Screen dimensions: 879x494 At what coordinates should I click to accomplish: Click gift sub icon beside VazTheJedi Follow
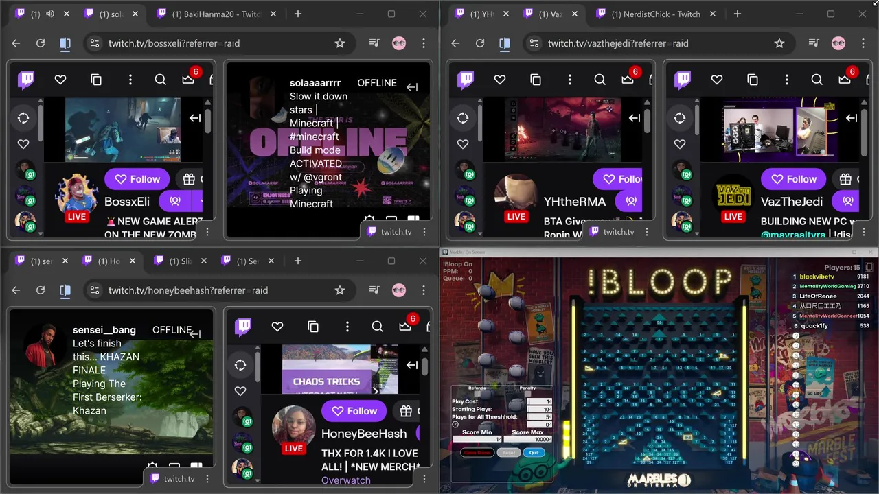point(846,179)
